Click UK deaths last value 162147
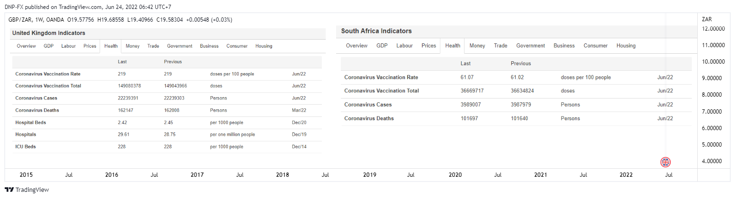735x198 pixels. [125, 110]
